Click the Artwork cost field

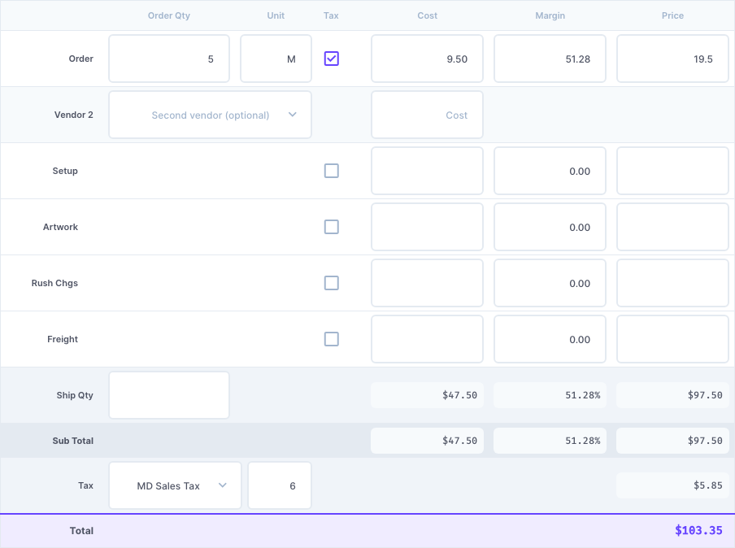[427, 227]
